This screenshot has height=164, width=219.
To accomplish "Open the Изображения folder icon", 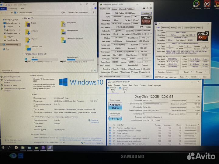I will point(63,32).
